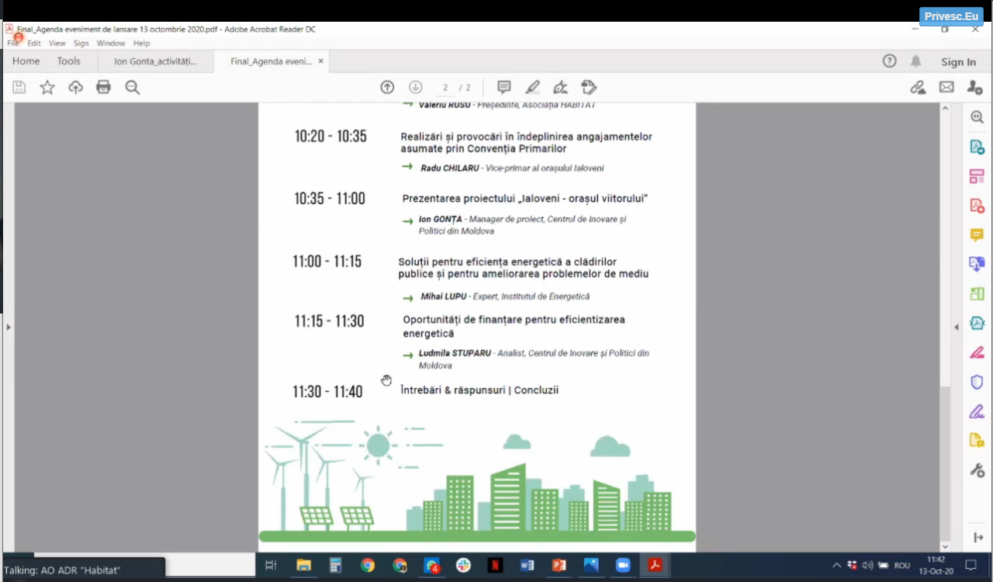
Task: Open Zoom app from the taskbar
Action: (x=623, y=566)
